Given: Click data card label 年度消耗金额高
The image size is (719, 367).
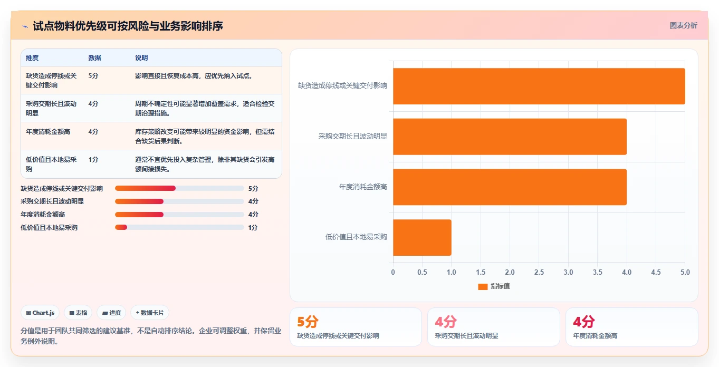Looking at the screenshot, I should click(595, 335).
